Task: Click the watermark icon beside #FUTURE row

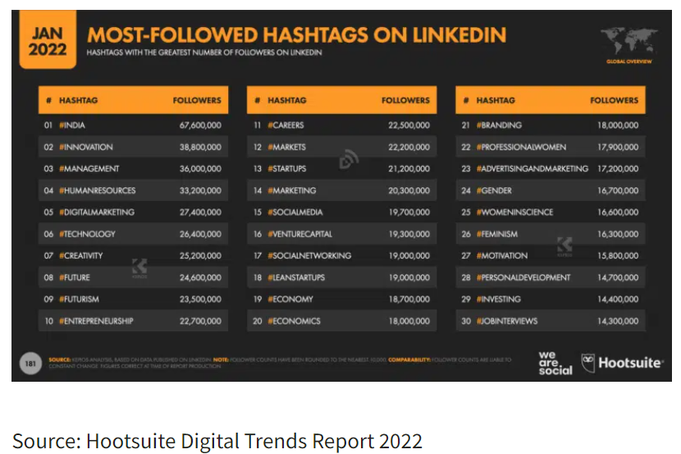Action: 139,268
